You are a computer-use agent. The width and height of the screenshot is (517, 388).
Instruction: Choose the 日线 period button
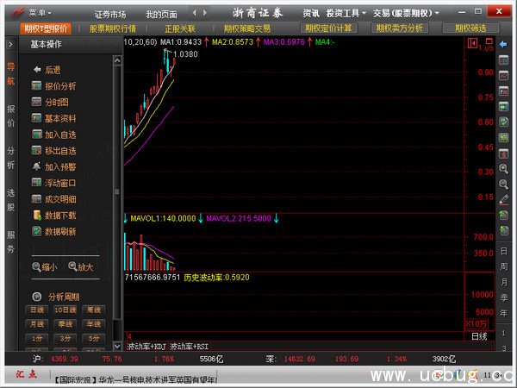tap(37, 310)
